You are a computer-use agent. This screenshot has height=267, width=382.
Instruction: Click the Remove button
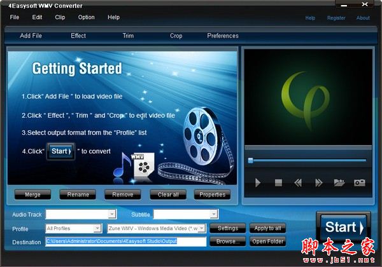pyautogui.click(x=122, y=195)
